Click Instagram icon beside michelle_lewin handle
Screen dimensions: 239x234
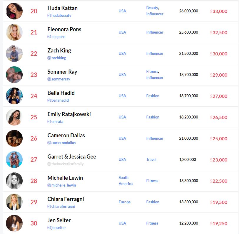49,185
